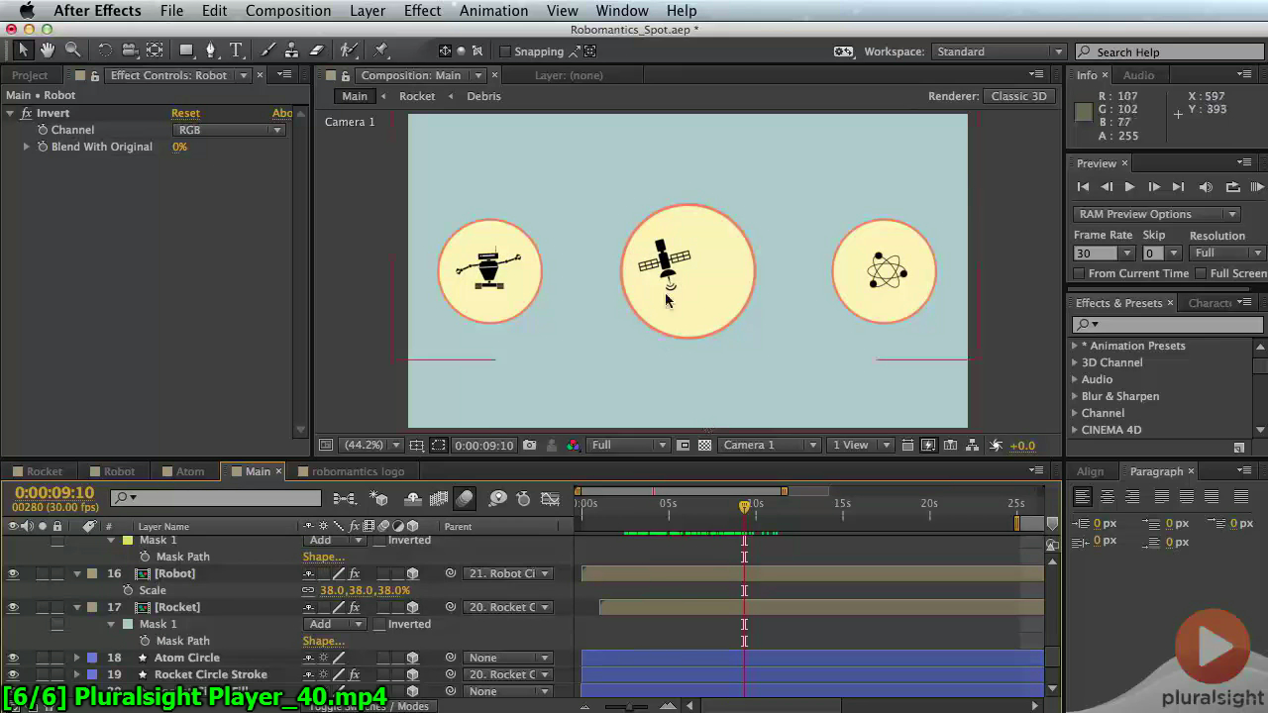
Task: Select the Pen tool
Action: [x=211, y=51]
